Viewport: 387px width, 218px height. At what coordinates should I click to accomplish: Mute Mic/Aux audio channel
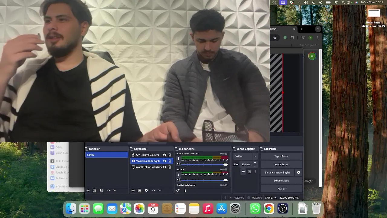tap(178, 180)
